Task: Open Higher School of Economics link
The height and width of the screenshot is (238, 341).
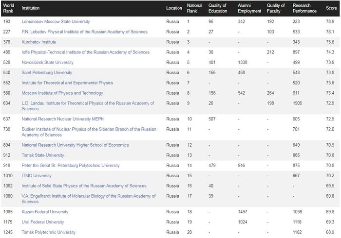Action: point(75,145)
